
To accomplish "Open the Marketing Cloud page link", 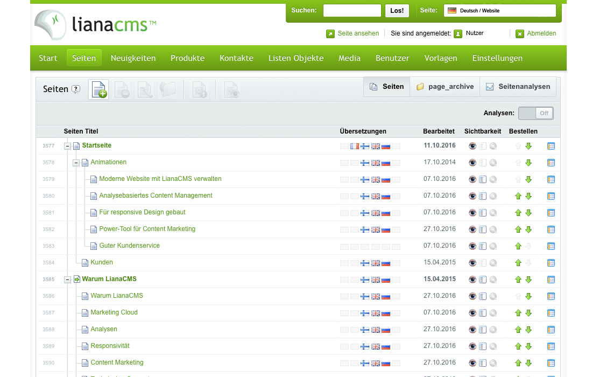I will click(x=114, y=312).
